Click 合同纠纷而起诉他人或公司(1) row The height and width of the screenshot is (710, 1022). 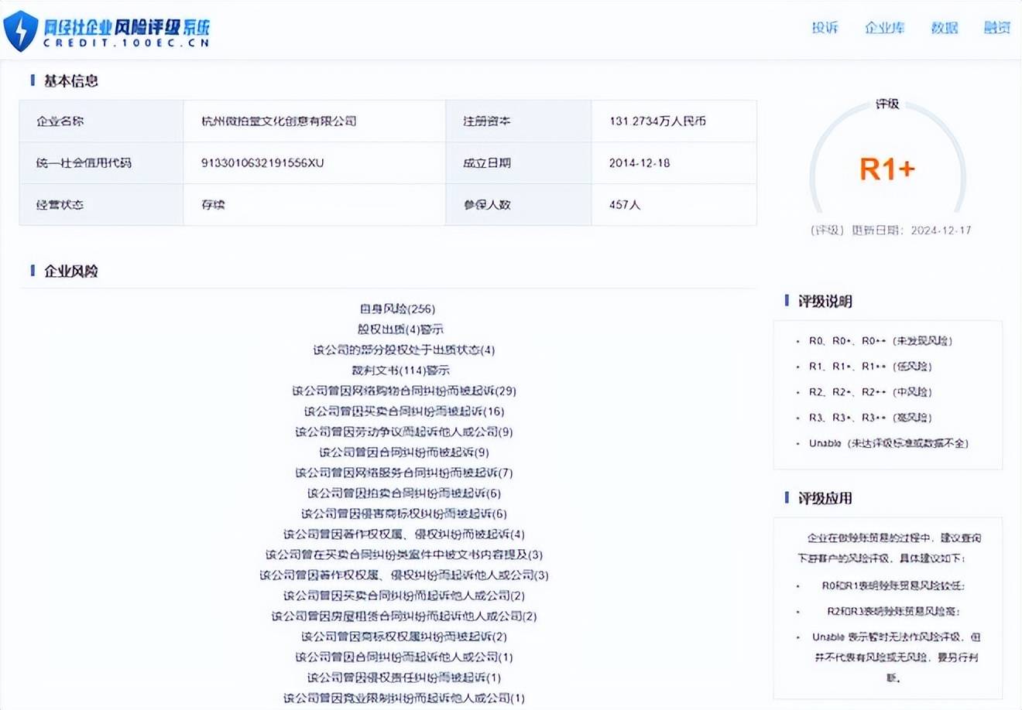[403, 657]
